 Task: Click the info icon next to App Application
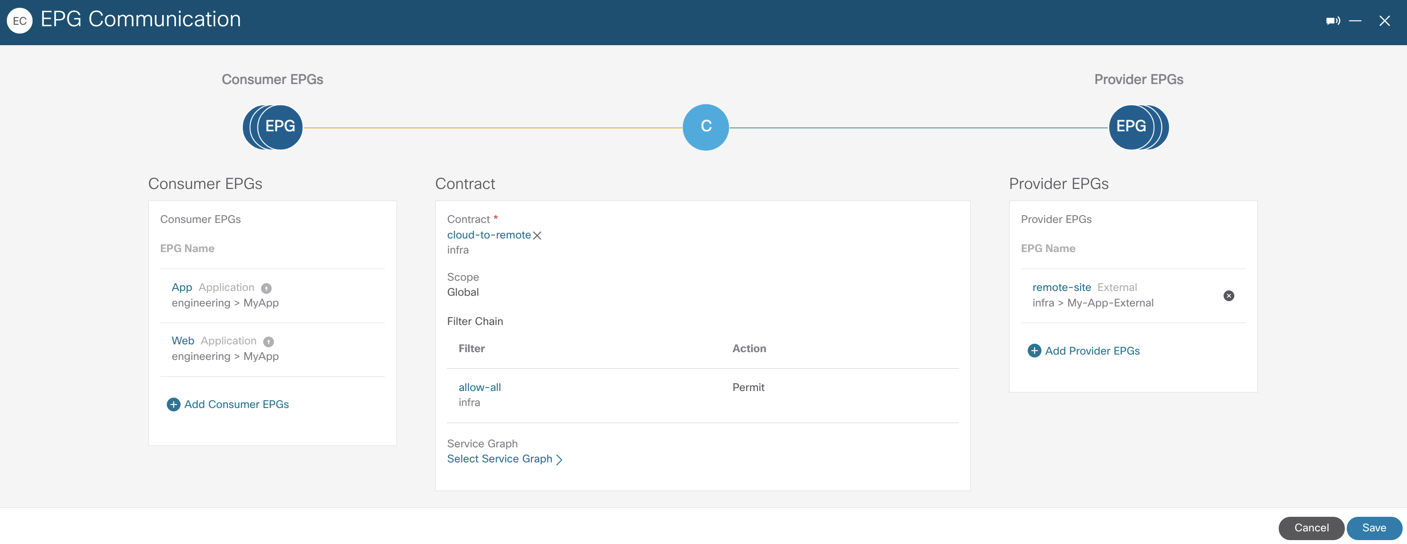click(x=267, y=289)
